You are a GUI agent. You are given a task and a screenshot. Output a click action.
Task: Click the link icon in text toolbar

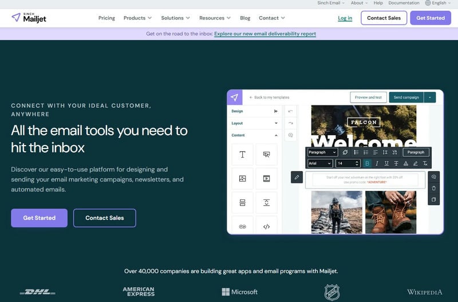(345, 152)
